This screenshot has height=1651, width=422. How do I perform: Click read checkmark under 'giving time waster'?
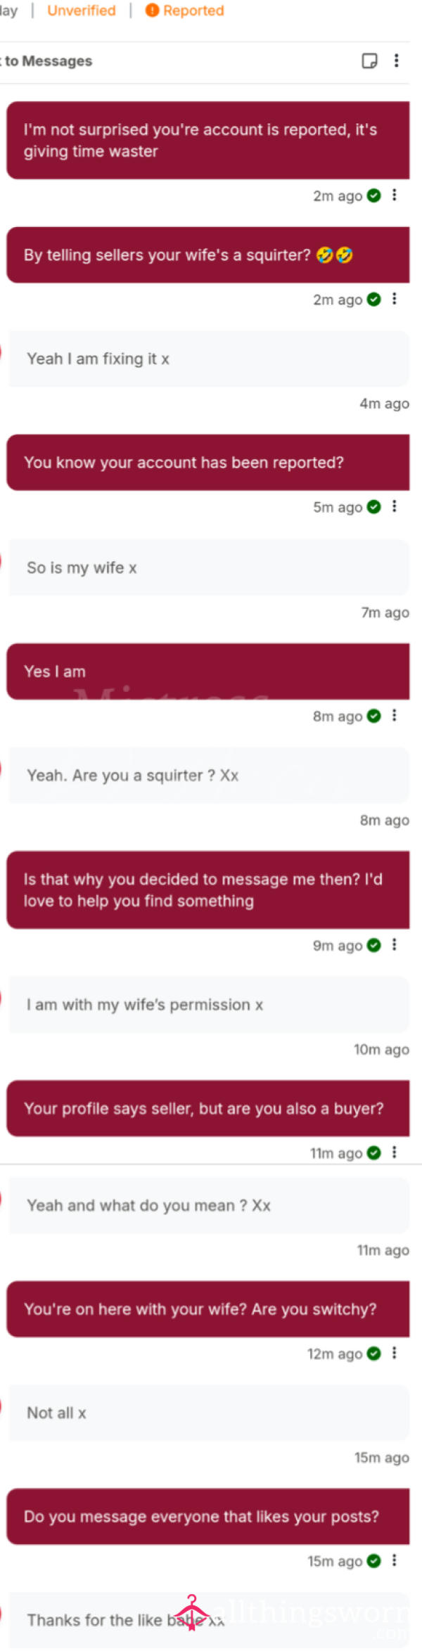pyautogui.click(x=374, y=195)
